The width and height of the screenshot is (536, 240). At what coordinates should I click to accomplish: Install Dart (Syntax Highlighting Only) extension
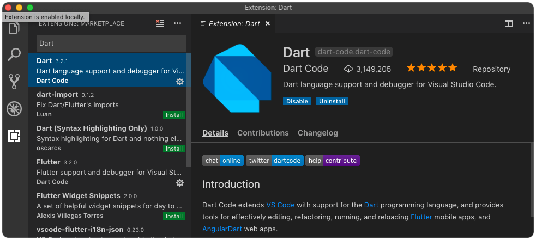click(174, 149)
